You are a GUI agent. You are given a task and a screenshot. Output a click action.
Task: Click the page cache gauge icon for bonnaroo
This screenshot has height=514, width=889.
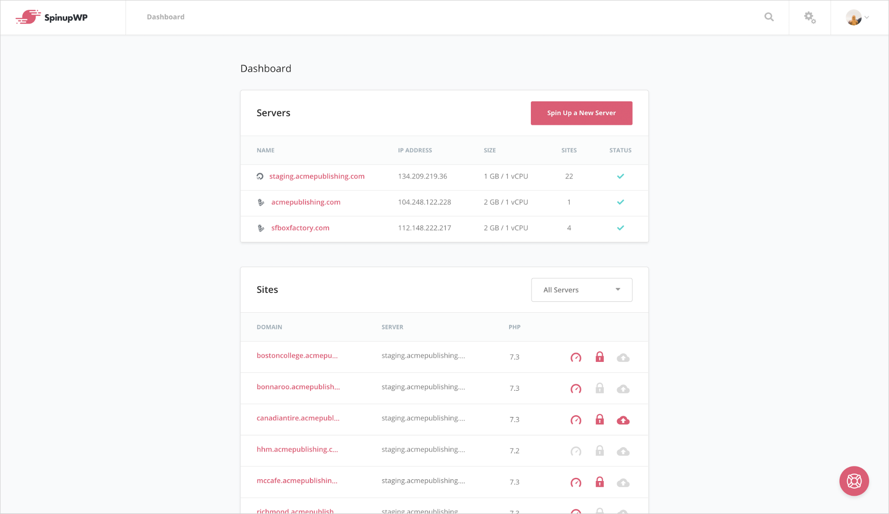click(x=576, y=389)
